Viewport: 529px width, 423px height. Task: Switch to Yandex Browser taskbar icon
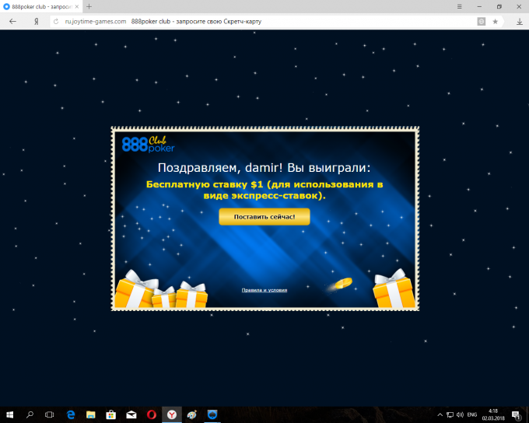click(172, 414)
